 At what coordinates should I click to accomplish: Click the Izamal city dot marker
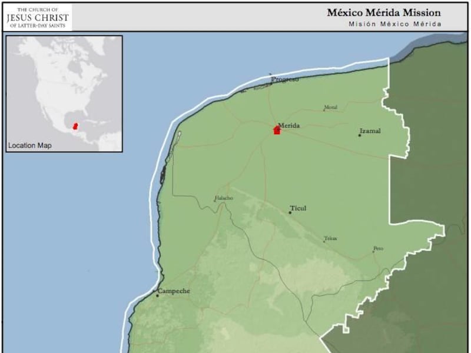[360, 135]
